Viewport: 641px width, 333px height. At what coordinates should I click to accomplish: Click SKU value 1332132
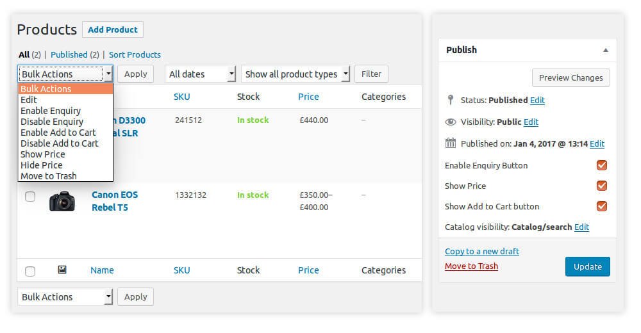tap(190, 195)
